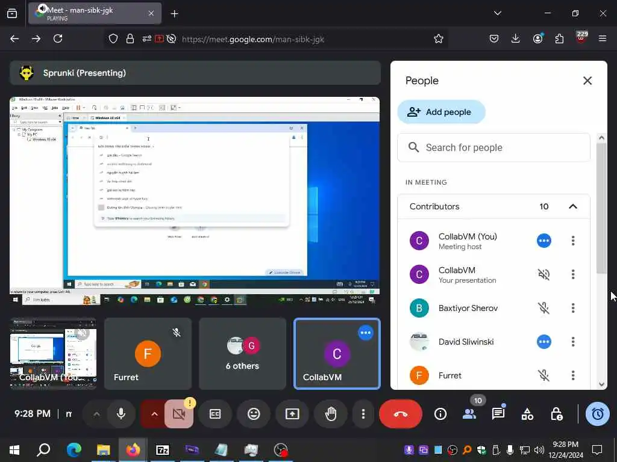Click the extension icon with 229 badge
Viewport: 617px width, 462px height.
[x=581, y=38]
